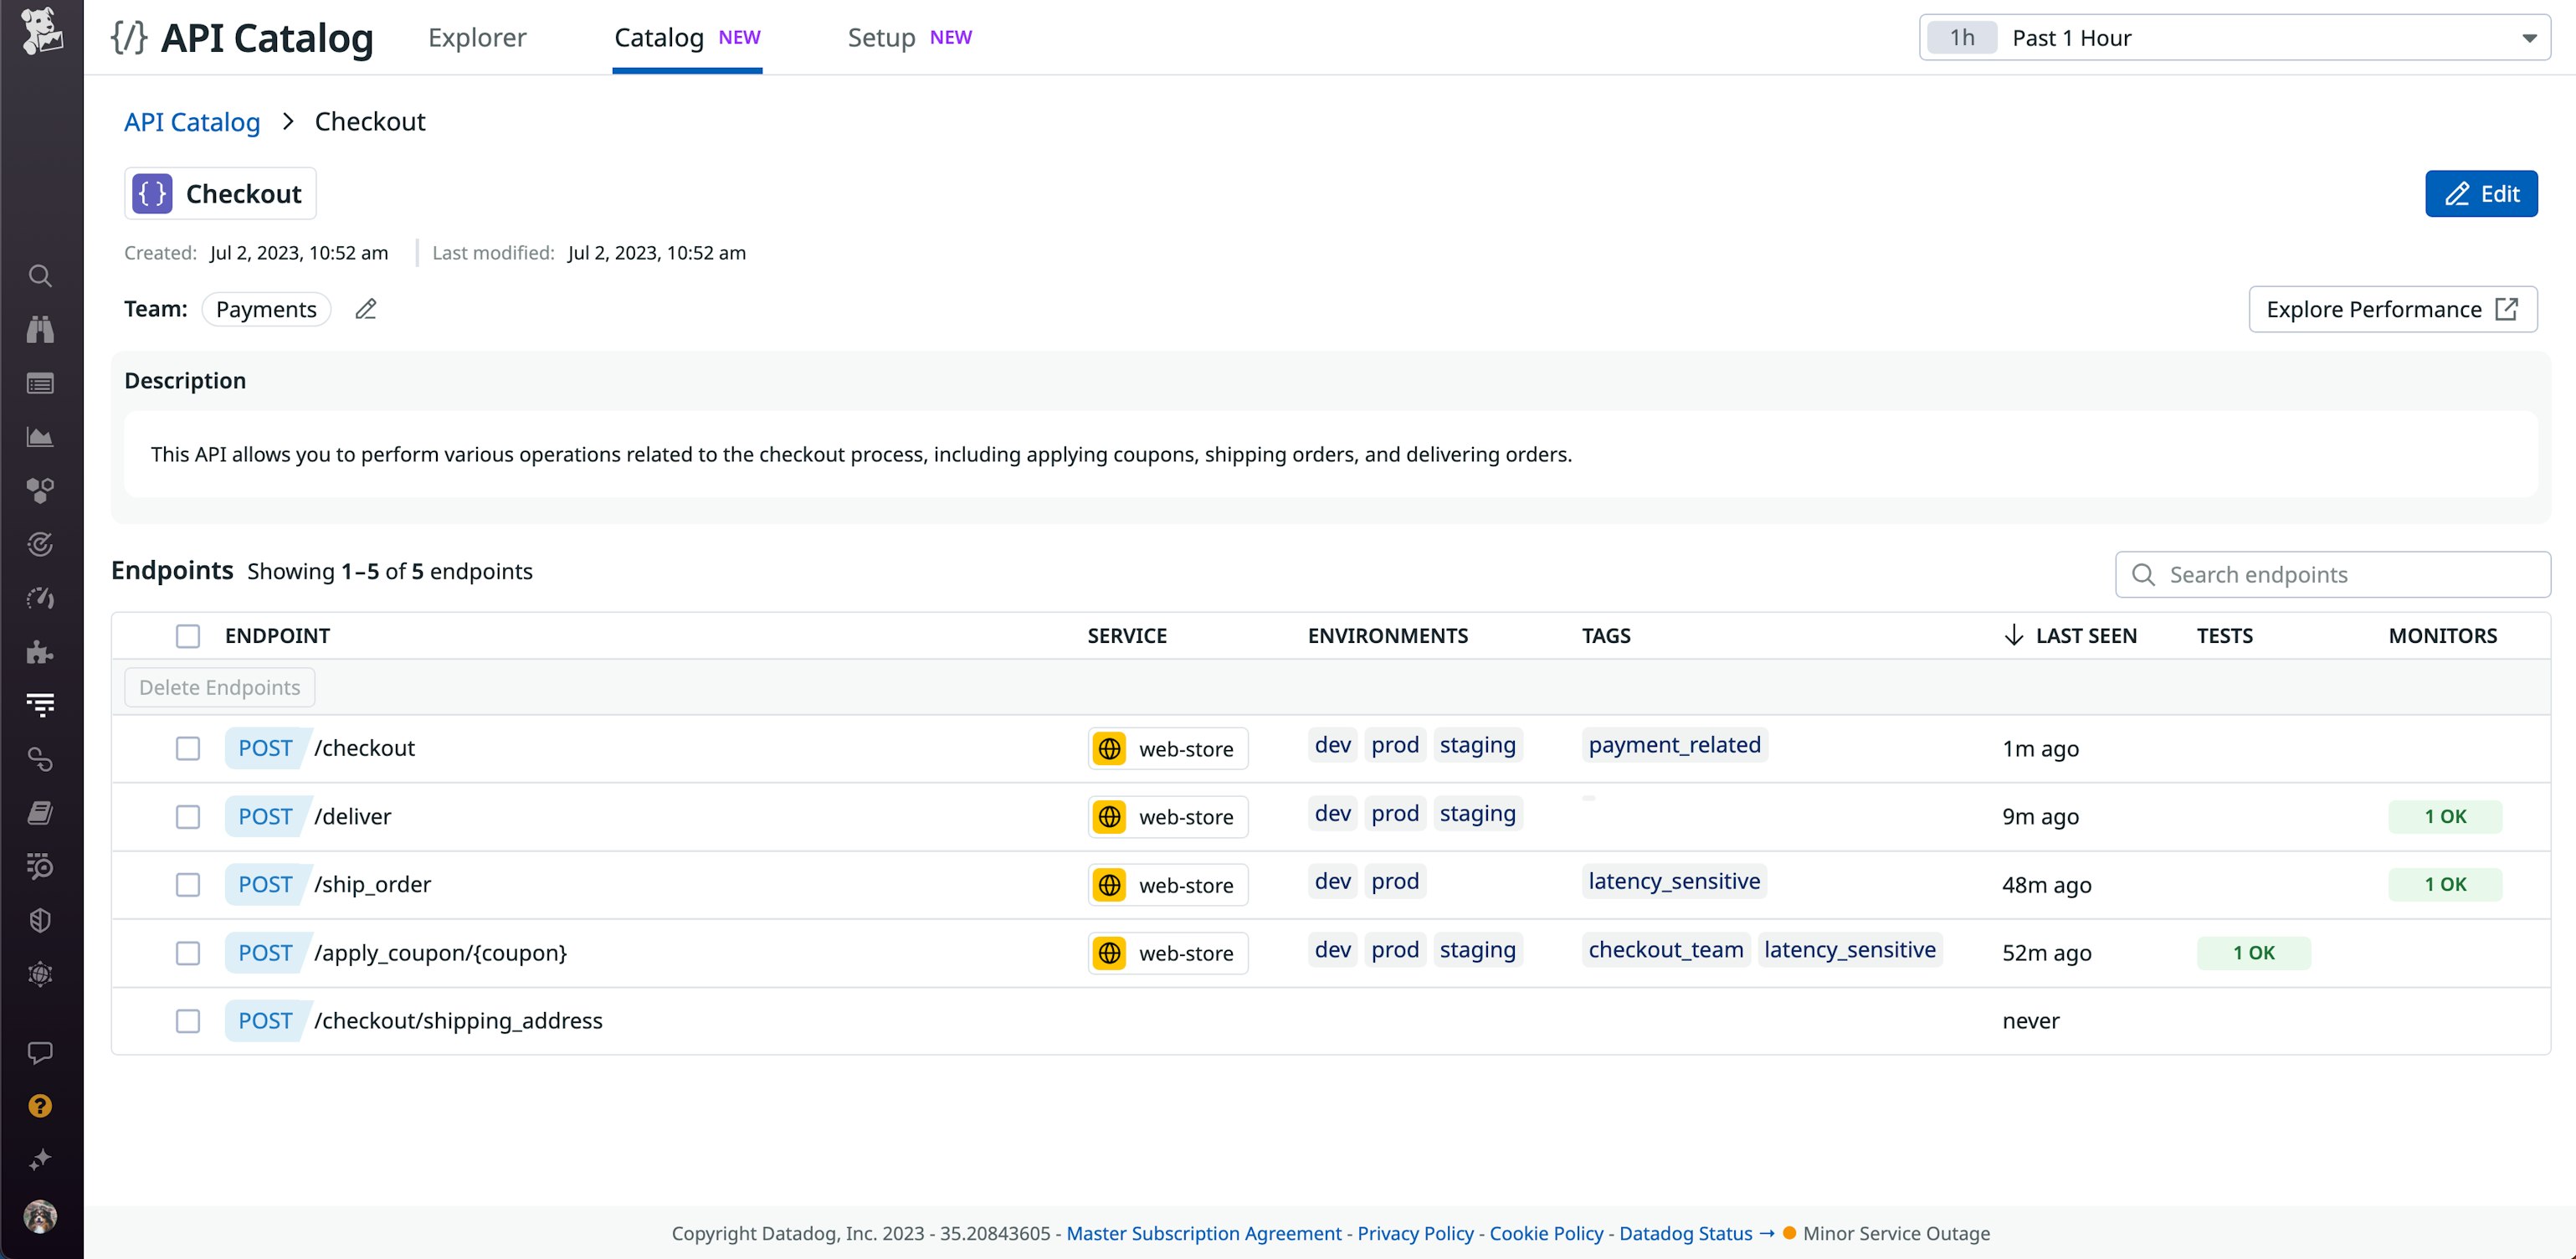Switch to the Setup tab
Image resolution: width=2576 pixels, height=1259 pixels.
[881, 37]
